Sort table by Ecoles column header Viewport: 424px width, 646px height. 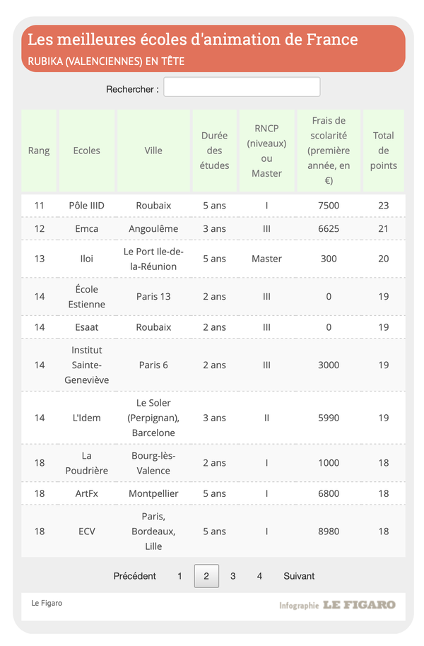[x=87, y=151]
